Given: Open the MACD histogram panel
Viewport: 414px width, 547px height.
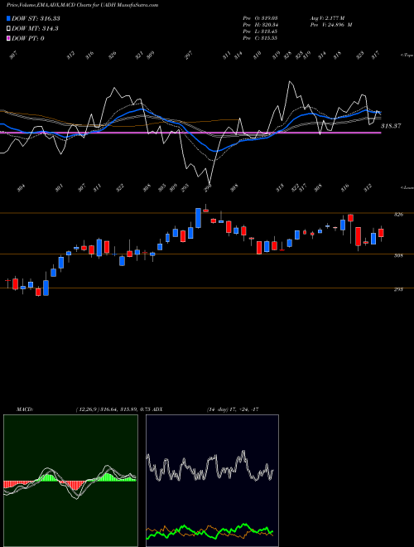Looking at the screenshot, I should 70,481.
